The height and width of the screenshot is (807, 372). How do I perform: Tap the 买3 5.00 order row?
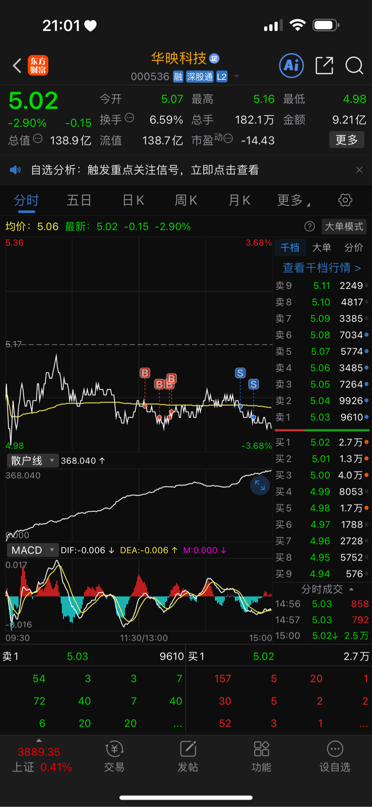tap(322, 475)
